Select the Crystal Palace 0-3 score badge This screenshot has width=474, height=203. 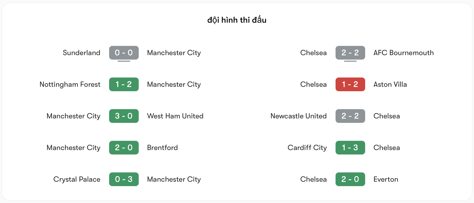pos(124,179)
